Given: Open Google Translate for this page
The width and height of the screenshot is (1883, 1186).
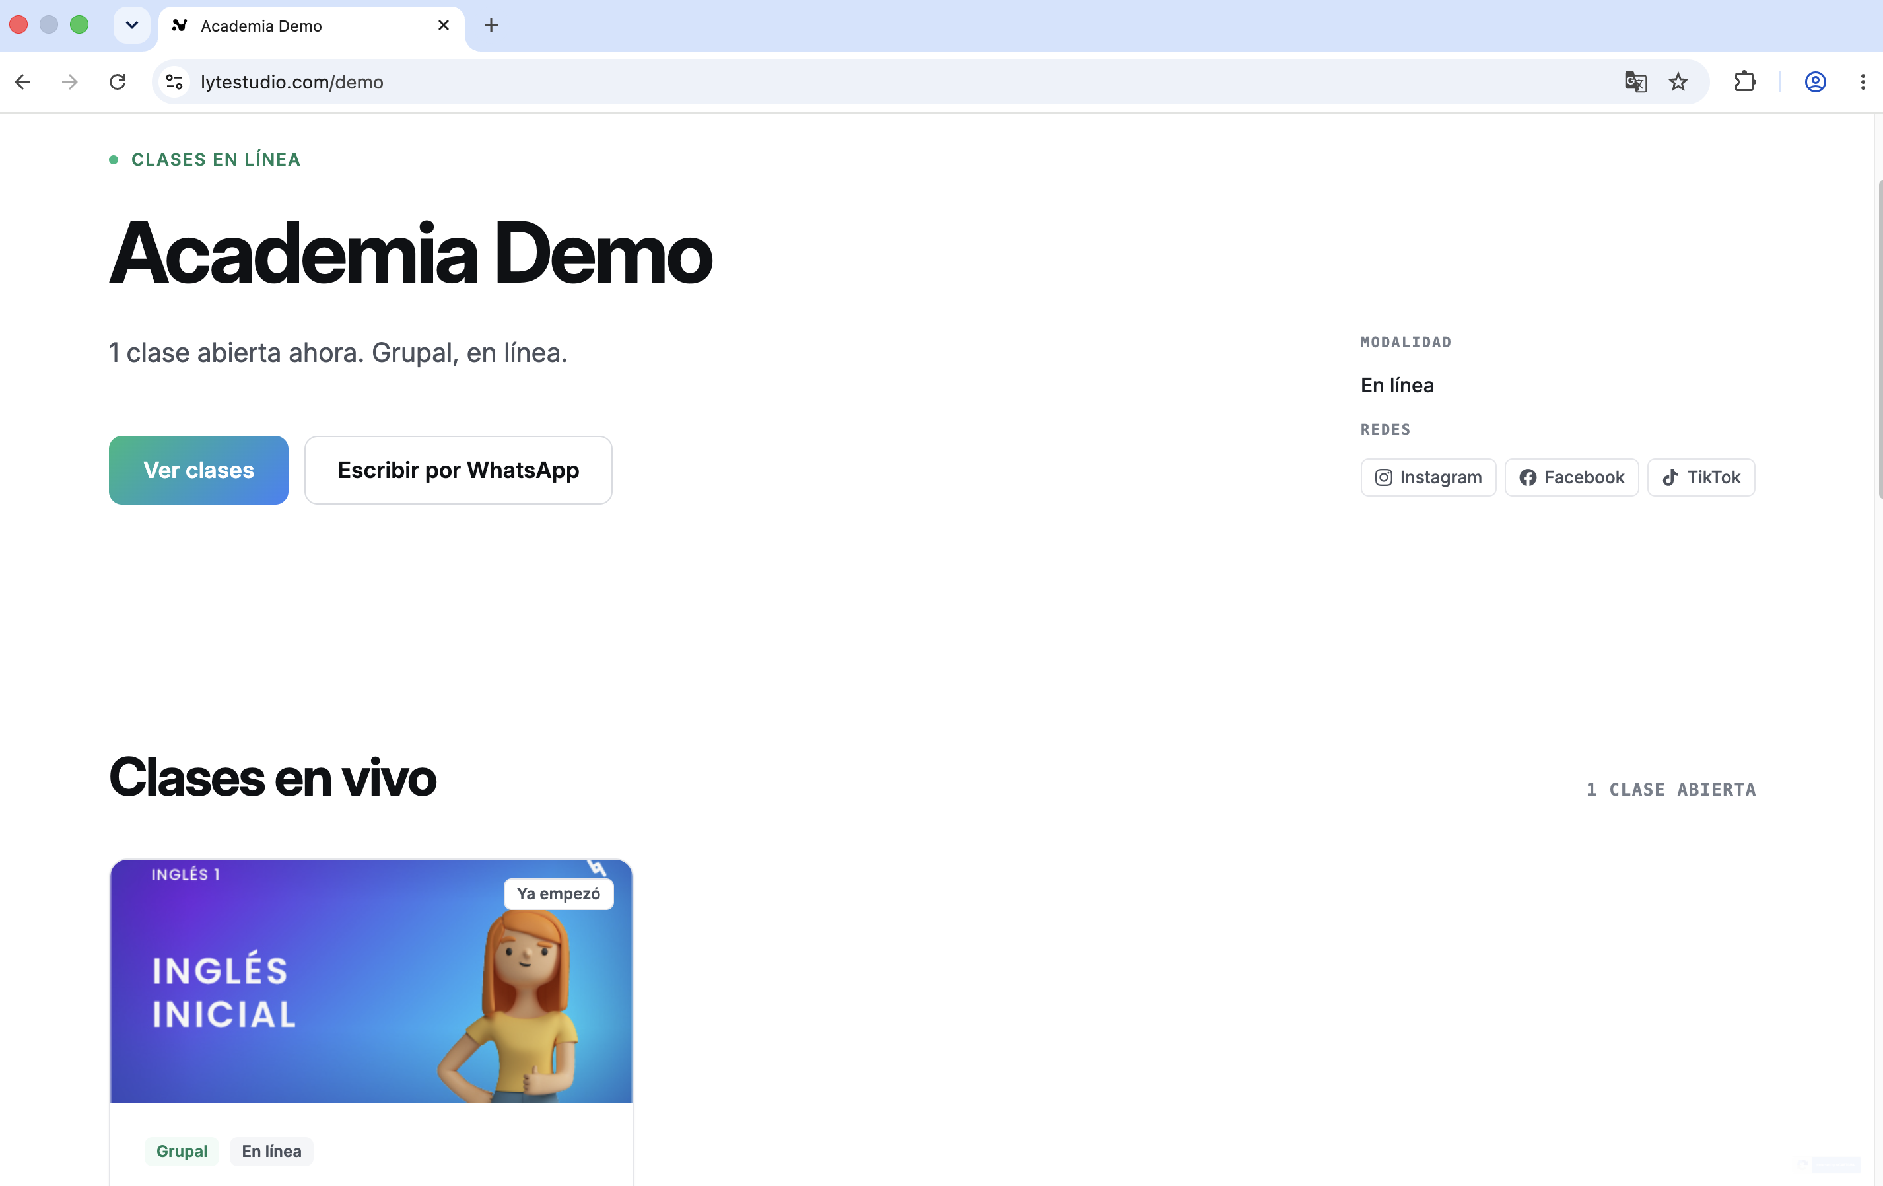Looking at the screenshot, I should tap(1636, 81).
